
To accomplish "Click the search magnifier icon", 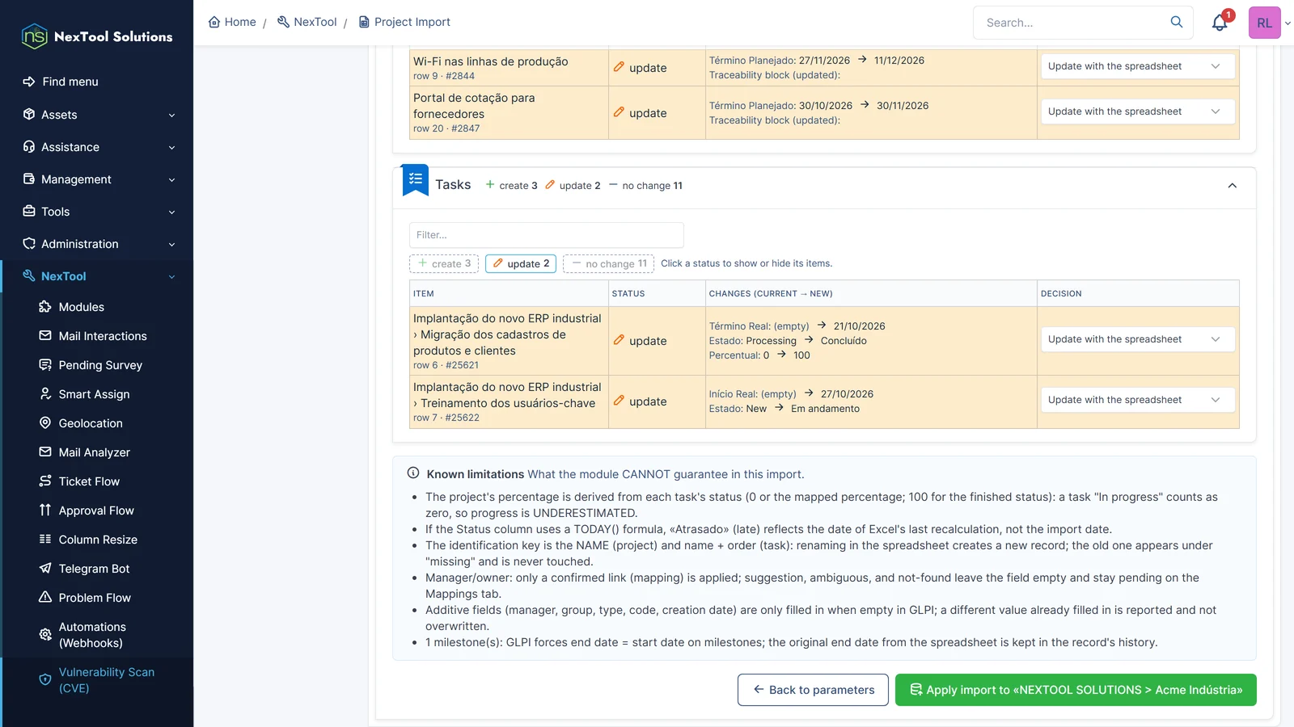I will (x=1177, y=22).
